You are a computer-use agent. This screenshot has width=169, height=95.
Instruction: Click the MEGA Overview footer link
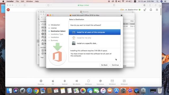click(41, 82)
